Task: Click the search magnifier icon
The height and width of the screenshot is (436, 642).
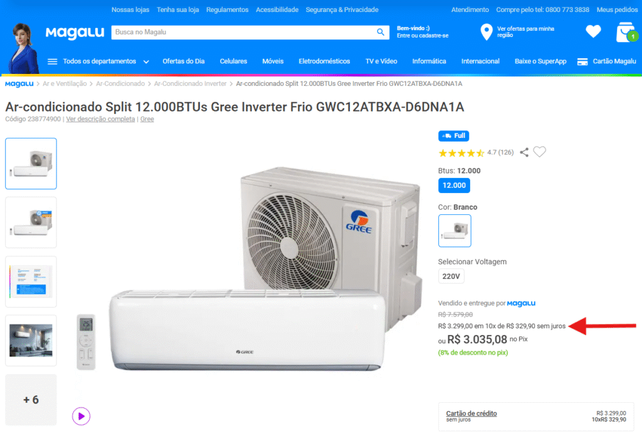Action: [x=381, y=32]
